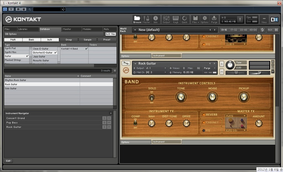The width and height of the screenshot is (283, 172).
Task: Toggle the host plugin power button
Action: (5, 9)
